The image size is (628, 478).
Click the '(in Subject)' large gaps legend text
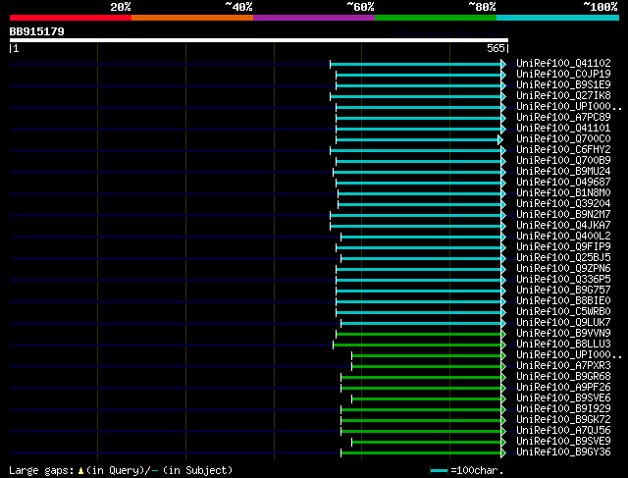197,470
